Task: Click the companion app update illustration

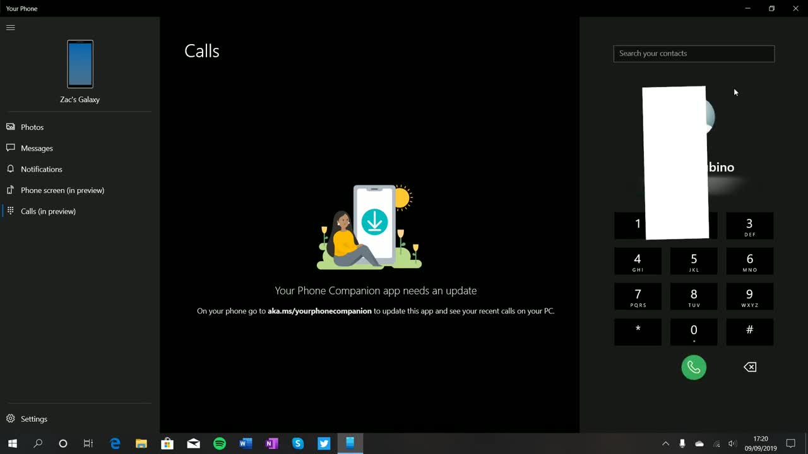Action: pyautogui.click(x=369, y=227)
